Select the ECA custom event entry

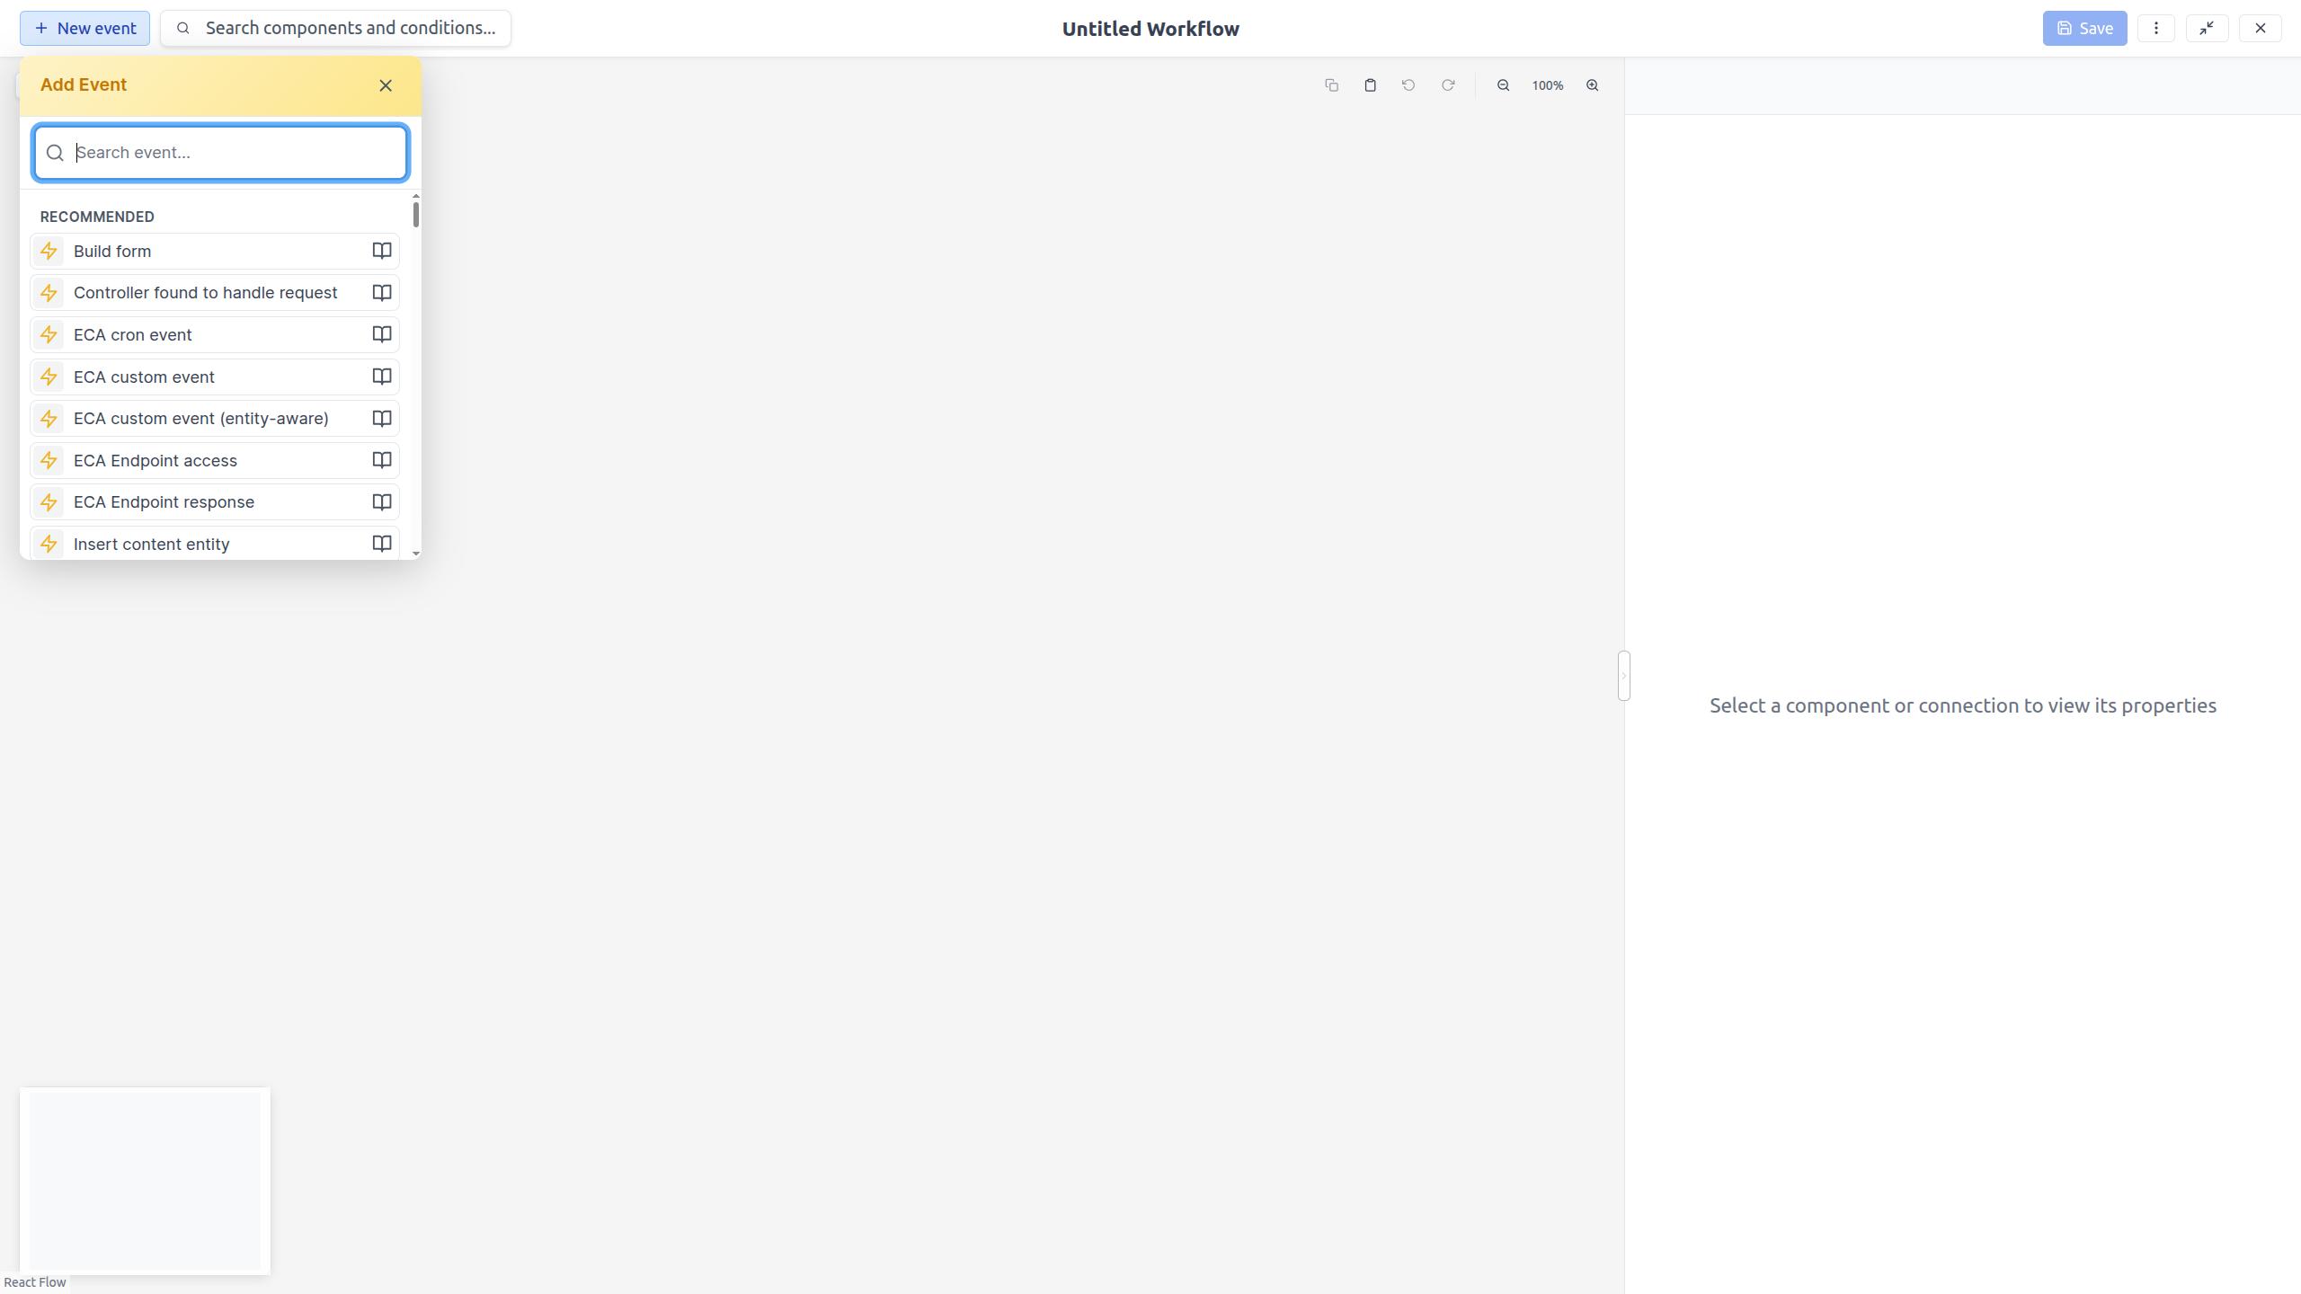click(x=144, y=377)
